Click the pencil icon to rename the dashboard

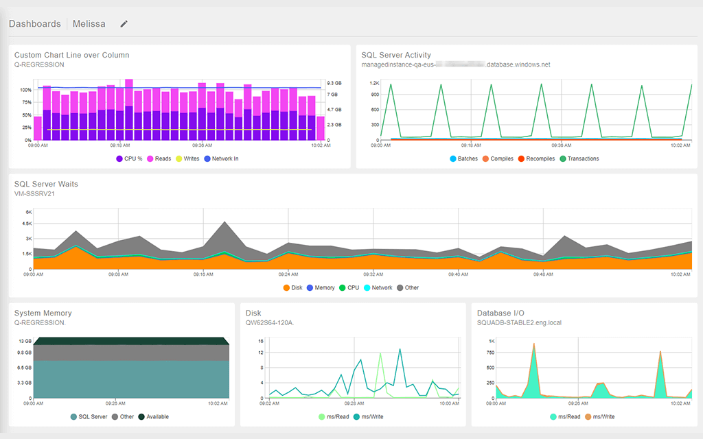[123, 23]
